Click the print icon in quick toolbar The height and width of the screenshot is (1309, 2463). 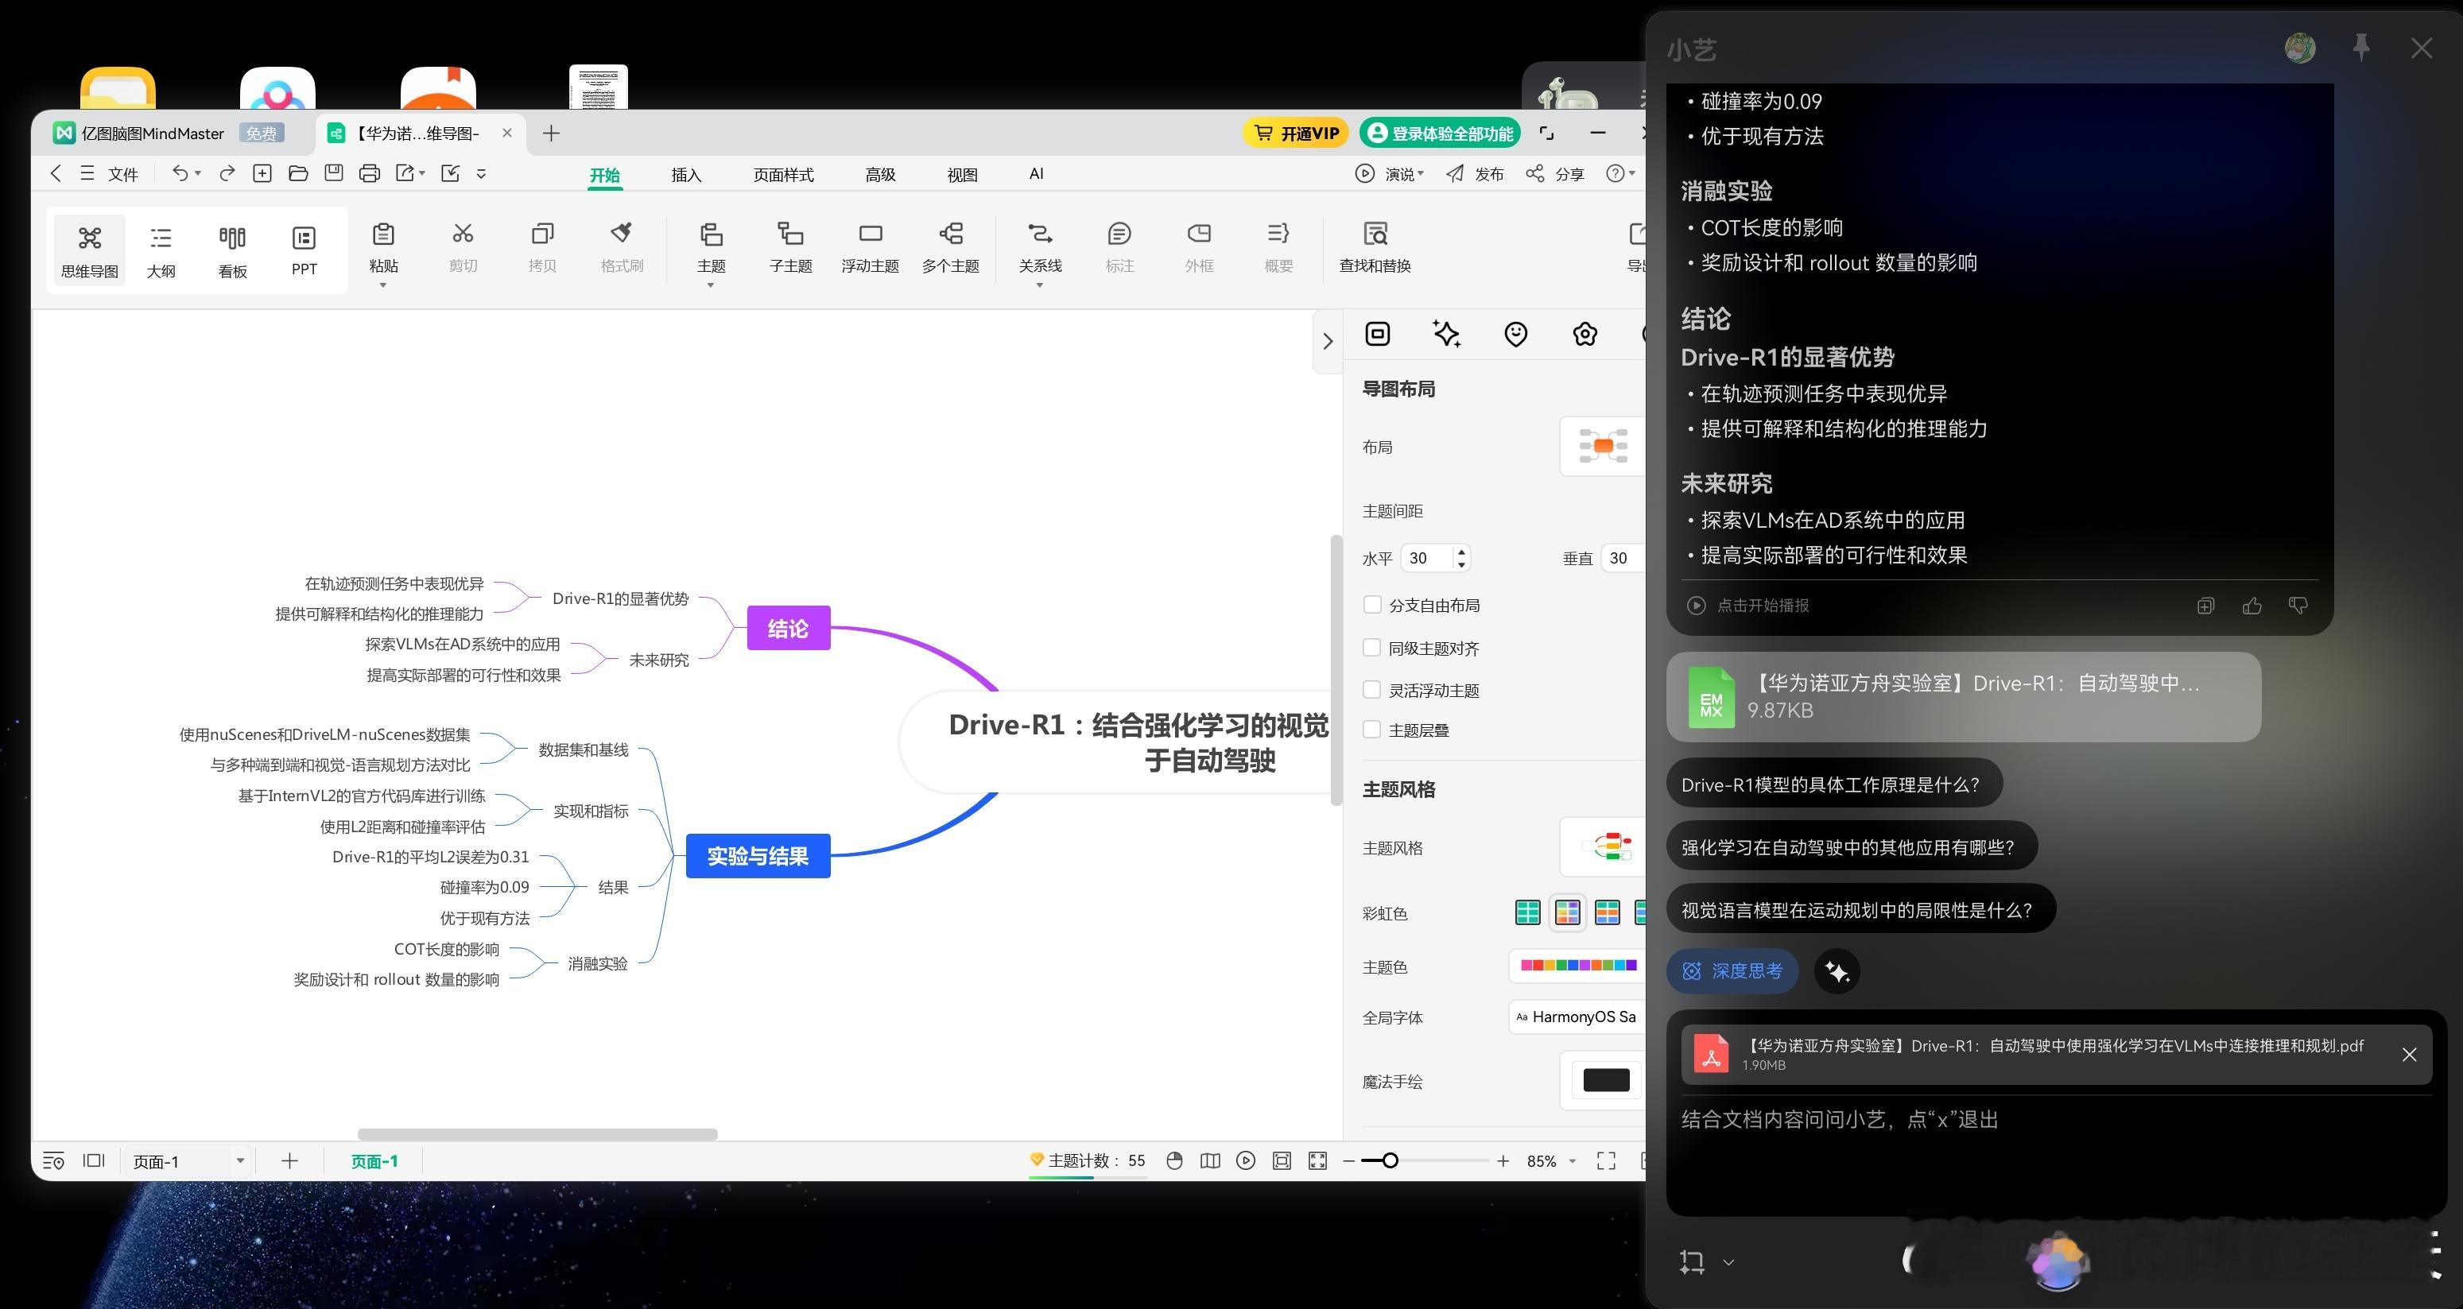pos(369,173)
